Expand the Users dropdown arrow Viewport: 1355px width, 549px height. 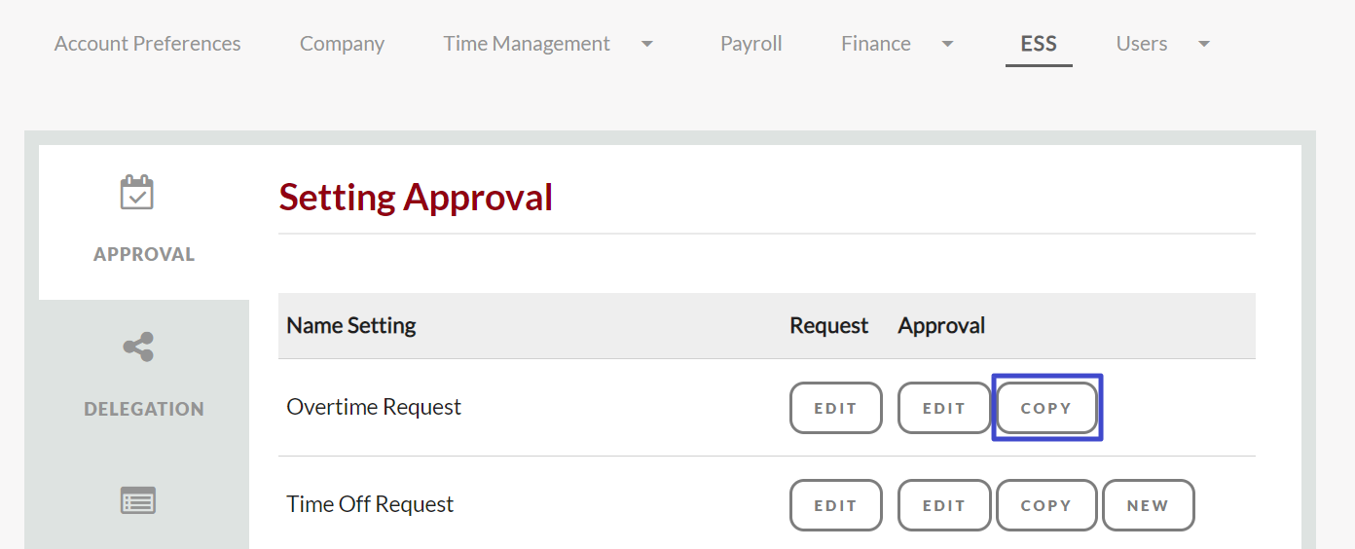[x=1204, y=44]
